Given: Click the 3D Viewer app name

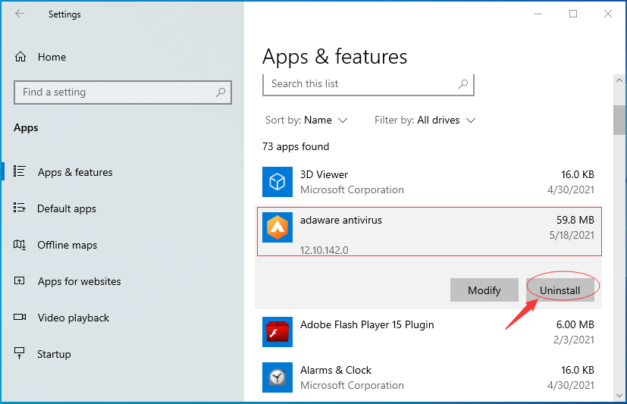Looking at the screenshot, I should point(324,174).
